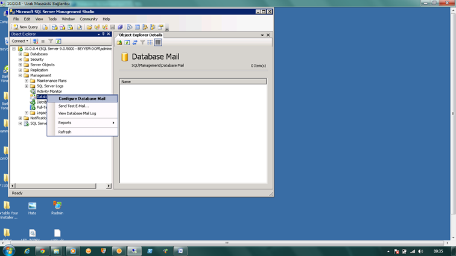Expand the Maintenance Plans node

coord(27,81)
